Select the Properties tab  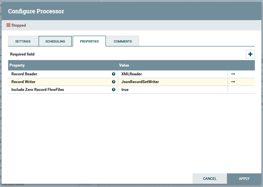pos(89,41)
